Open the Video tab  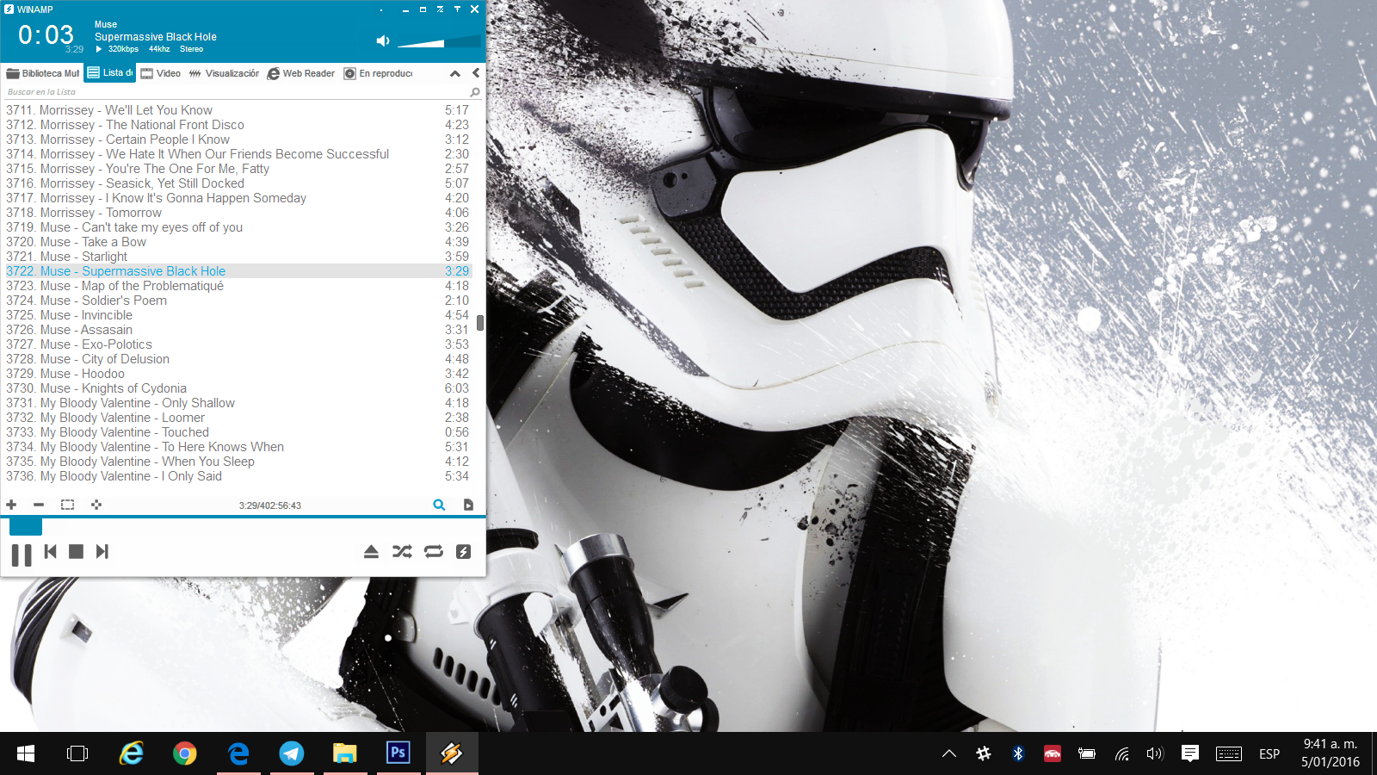pyautogui.click(x=161, y=73)
